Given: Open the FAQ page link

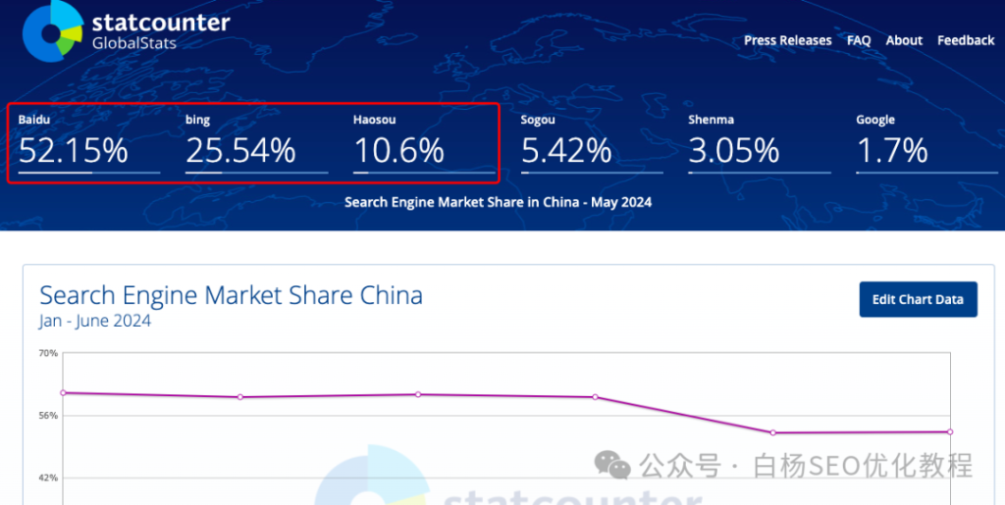Looking at the screenshot, I should pos(859,40).
